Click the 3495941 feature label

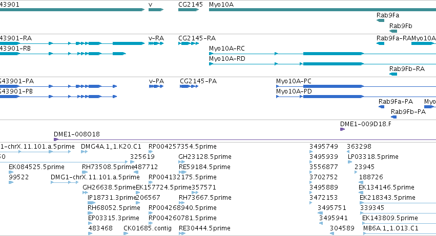coord(334,219)
